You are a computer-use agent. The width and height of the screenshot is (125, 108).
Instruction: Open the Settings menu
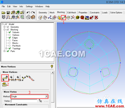29,7
